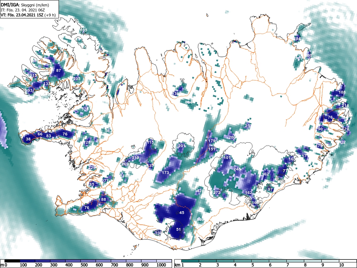Click the '133' value on the map
Viewport: 357px width, 268px height.
[x=47, y=84]
